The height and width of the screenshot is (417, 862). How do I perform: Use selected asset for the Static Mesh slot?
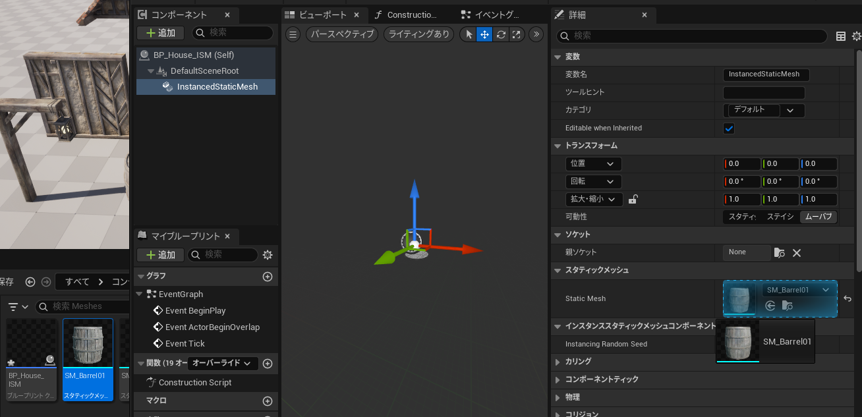[x=770, y=306]
